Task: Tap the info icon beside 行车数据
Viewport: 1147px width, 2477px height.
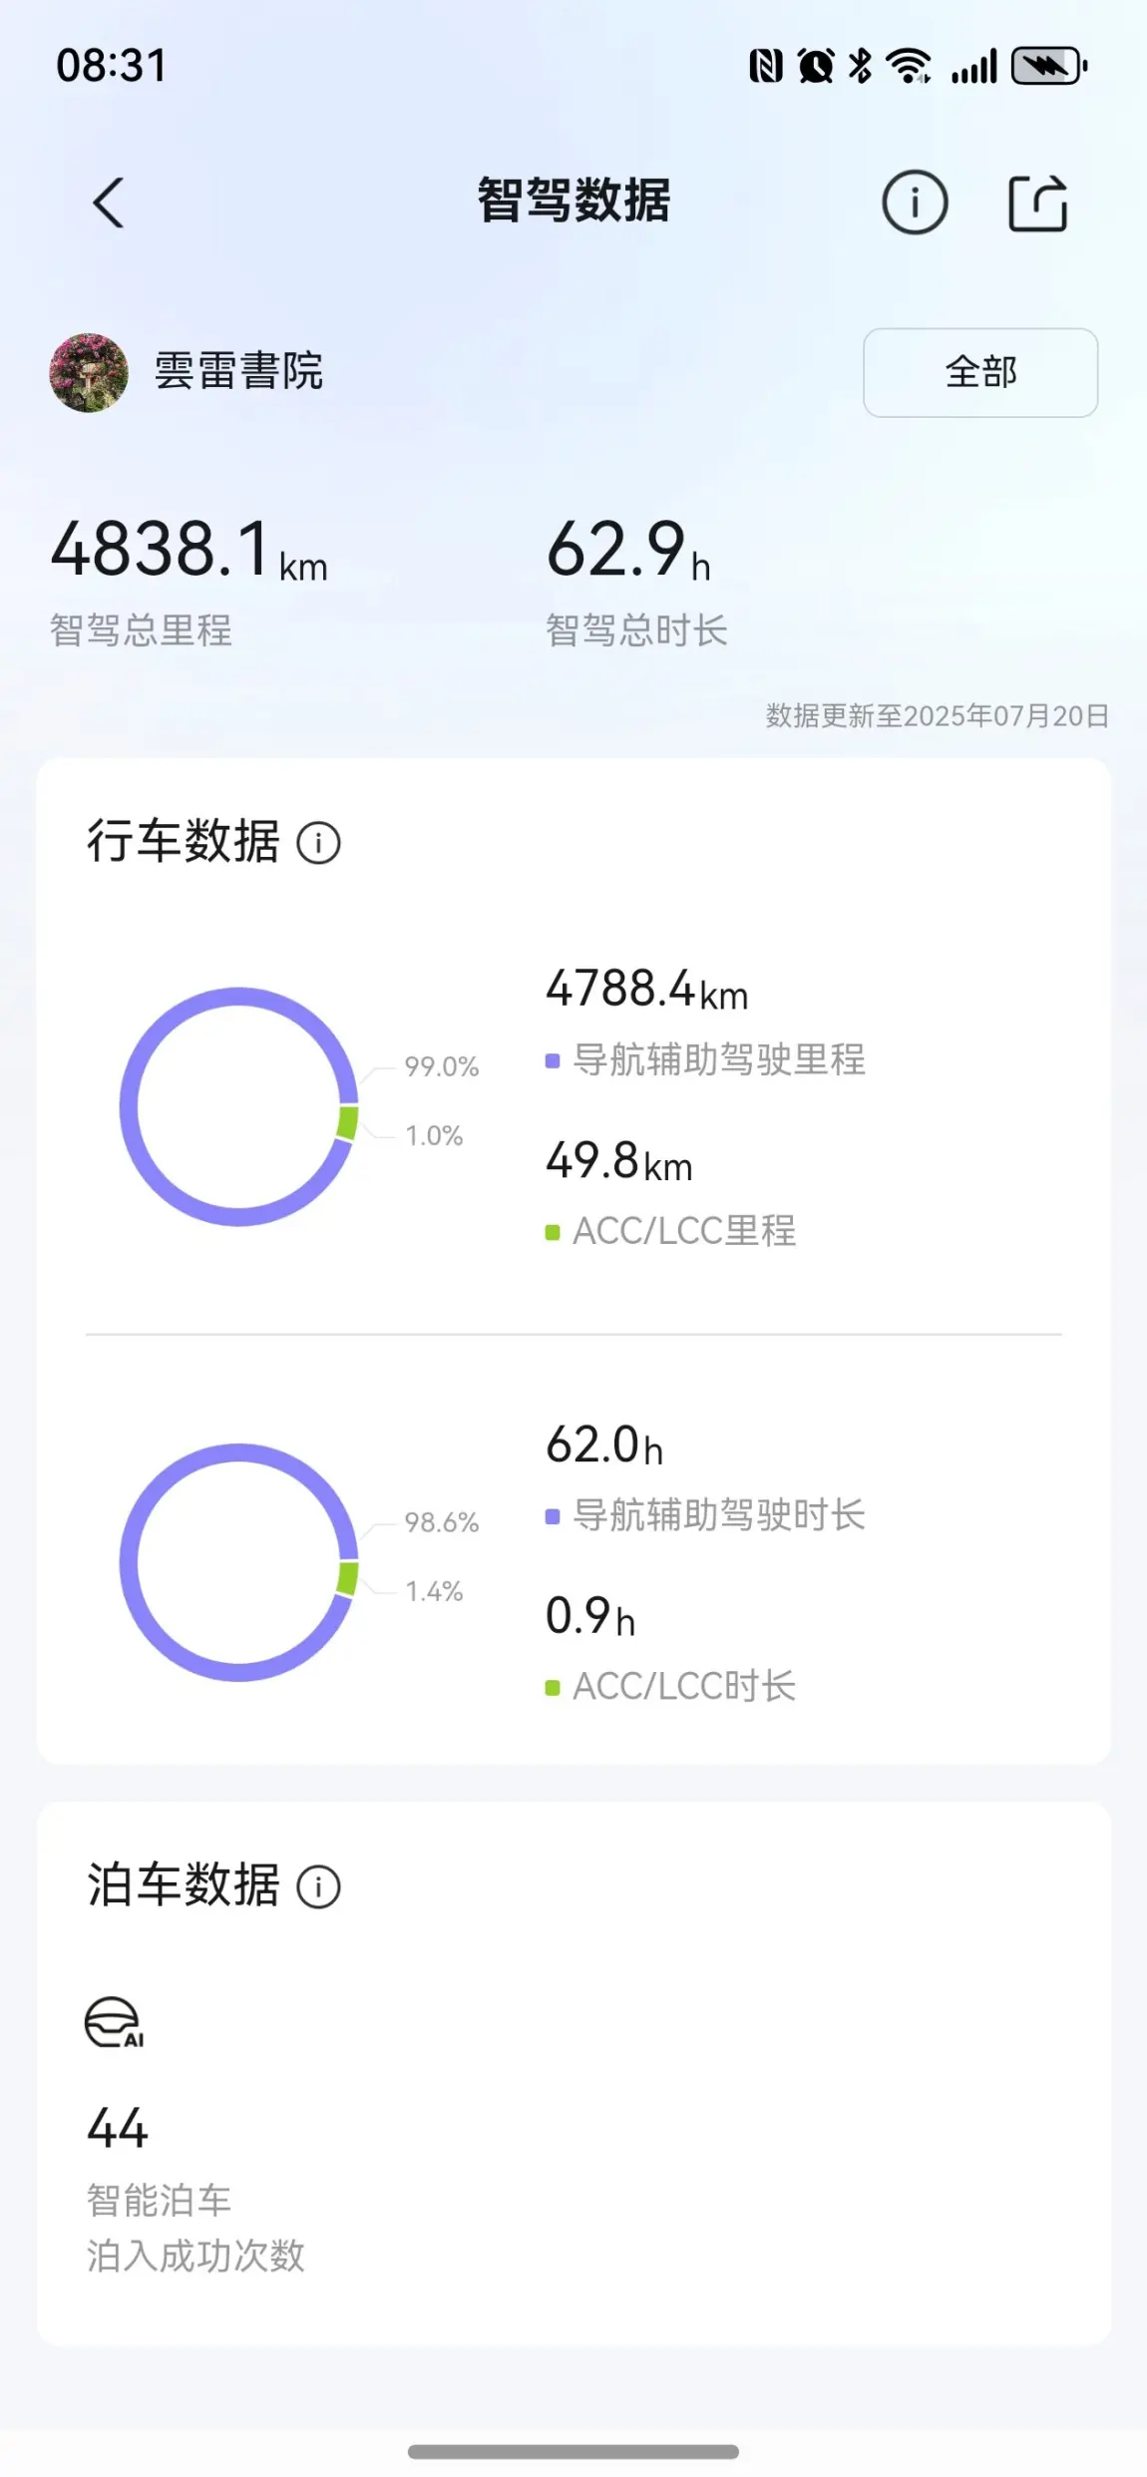Action: [x=318, y=843]
